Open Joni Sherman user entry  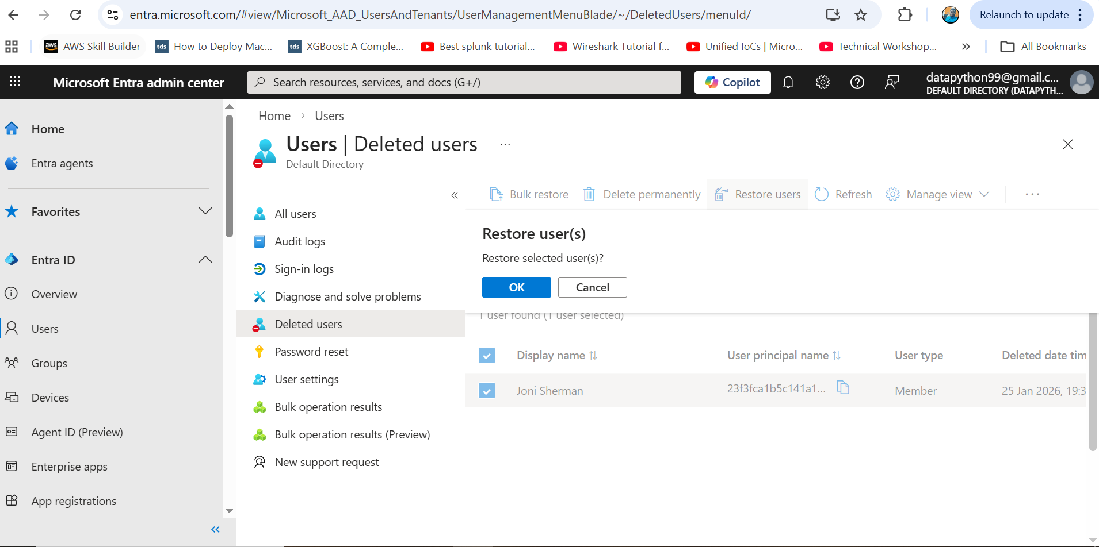[x=549, y=391]
